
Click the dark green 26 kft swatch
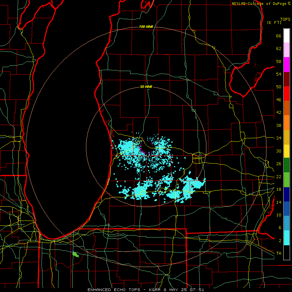286,165
